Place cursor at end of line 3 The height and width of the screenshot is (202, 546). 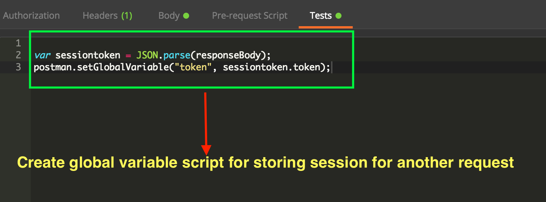331,68
